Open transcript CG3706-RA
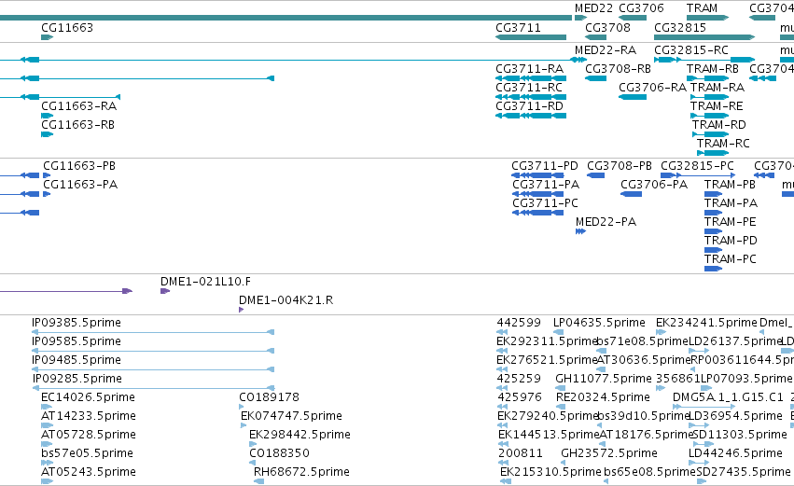Viewport: 794px width, 486px height. pos(652,88)
